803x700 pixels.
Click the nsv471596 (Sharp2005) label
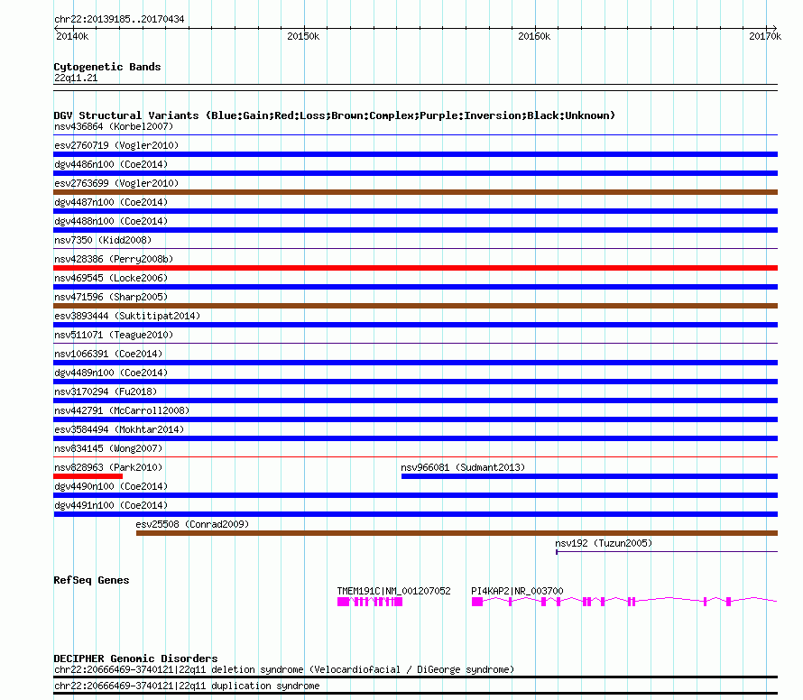click(111, 297)
